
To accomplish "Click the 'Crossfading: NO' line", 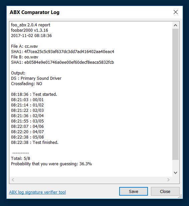I will (x=27, y=84).
